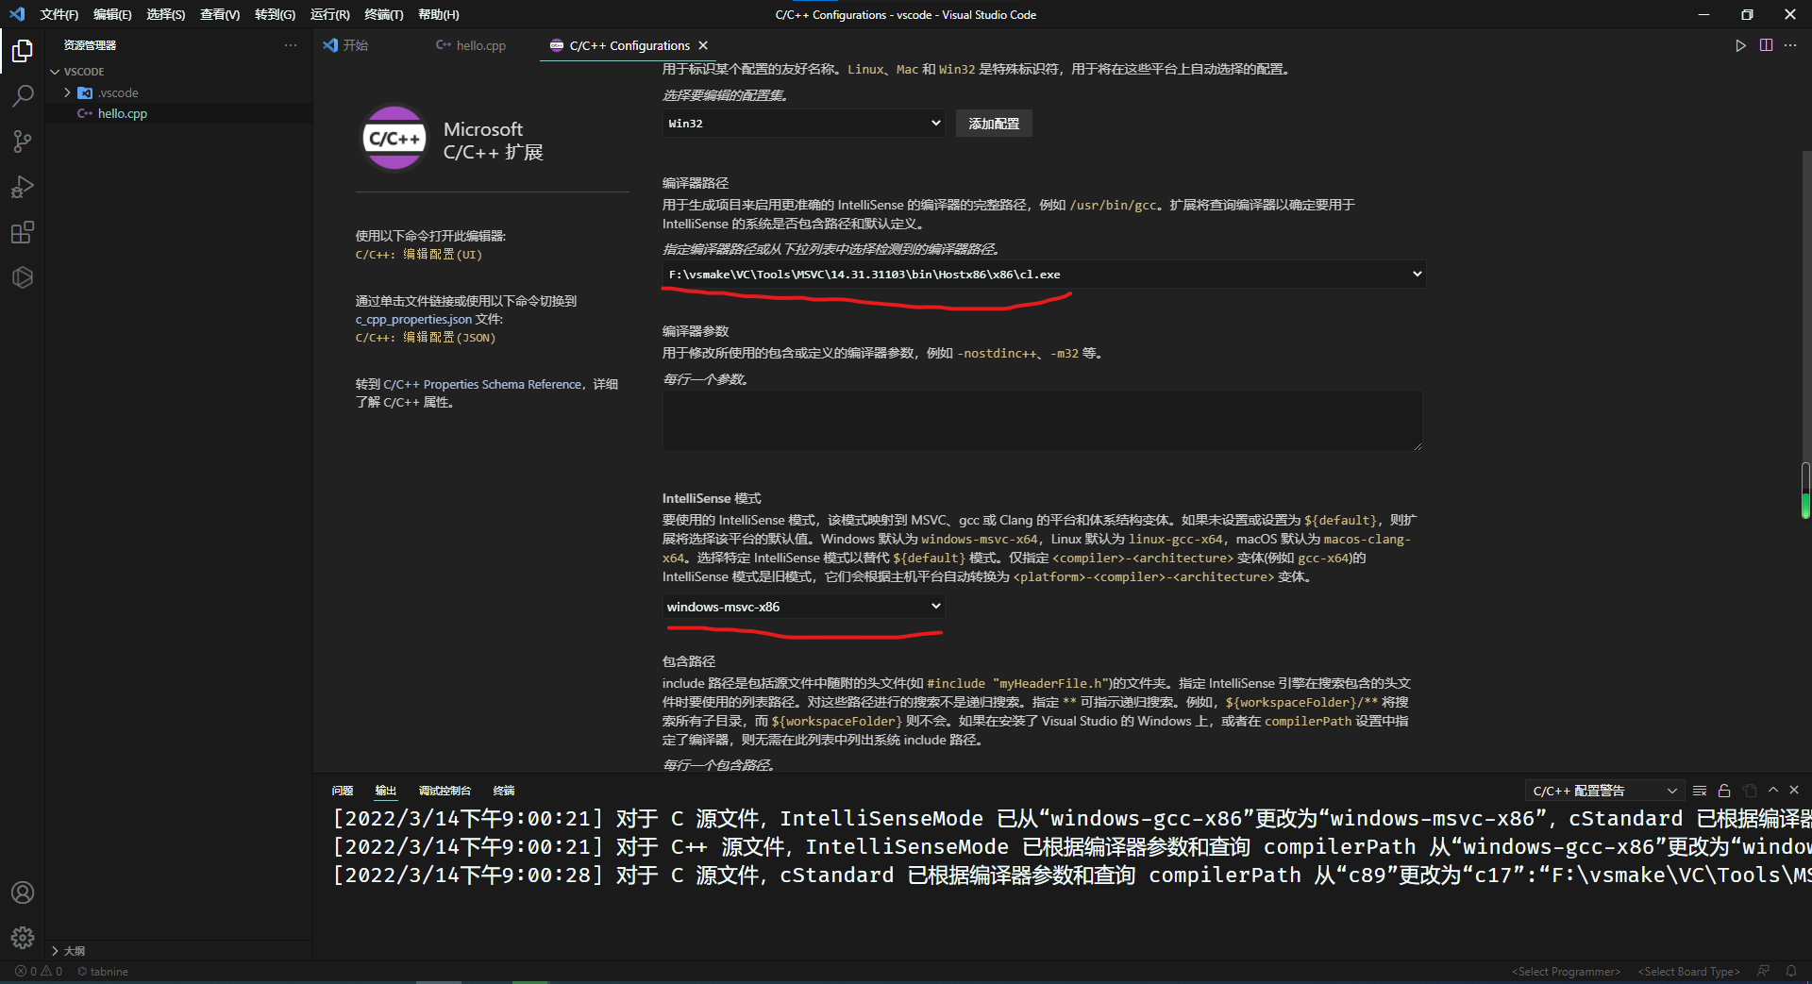Open the Win32 configuration dropdown
Screen dimensions: 1812x984
click(803, 124)
